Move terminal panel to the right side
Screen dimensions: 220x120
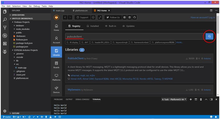point(211,99)
